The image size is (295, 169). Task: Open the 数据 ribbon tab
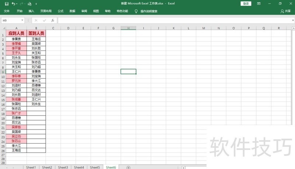72,11
